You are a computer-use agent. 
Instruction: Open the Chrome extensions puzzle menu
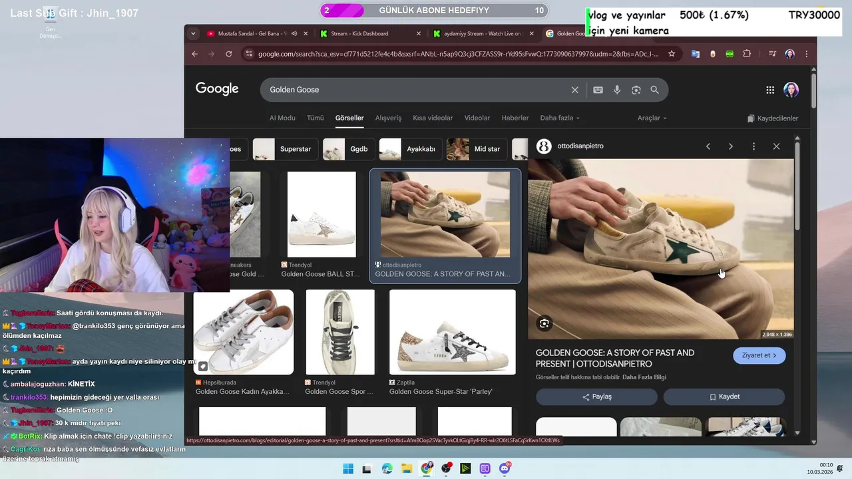[x=747, y=54]
